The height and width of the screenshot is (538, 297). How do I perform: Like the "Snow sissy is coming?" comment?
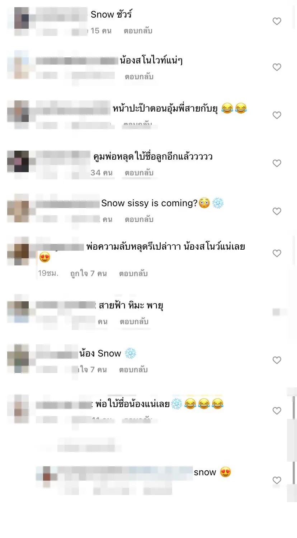tap(277, 211)
